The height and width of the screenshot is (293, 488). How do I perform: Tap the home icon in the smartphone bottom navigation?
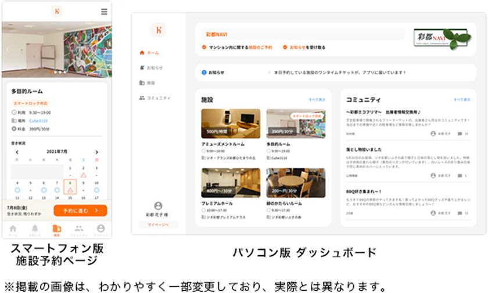[x=13, y=229]
